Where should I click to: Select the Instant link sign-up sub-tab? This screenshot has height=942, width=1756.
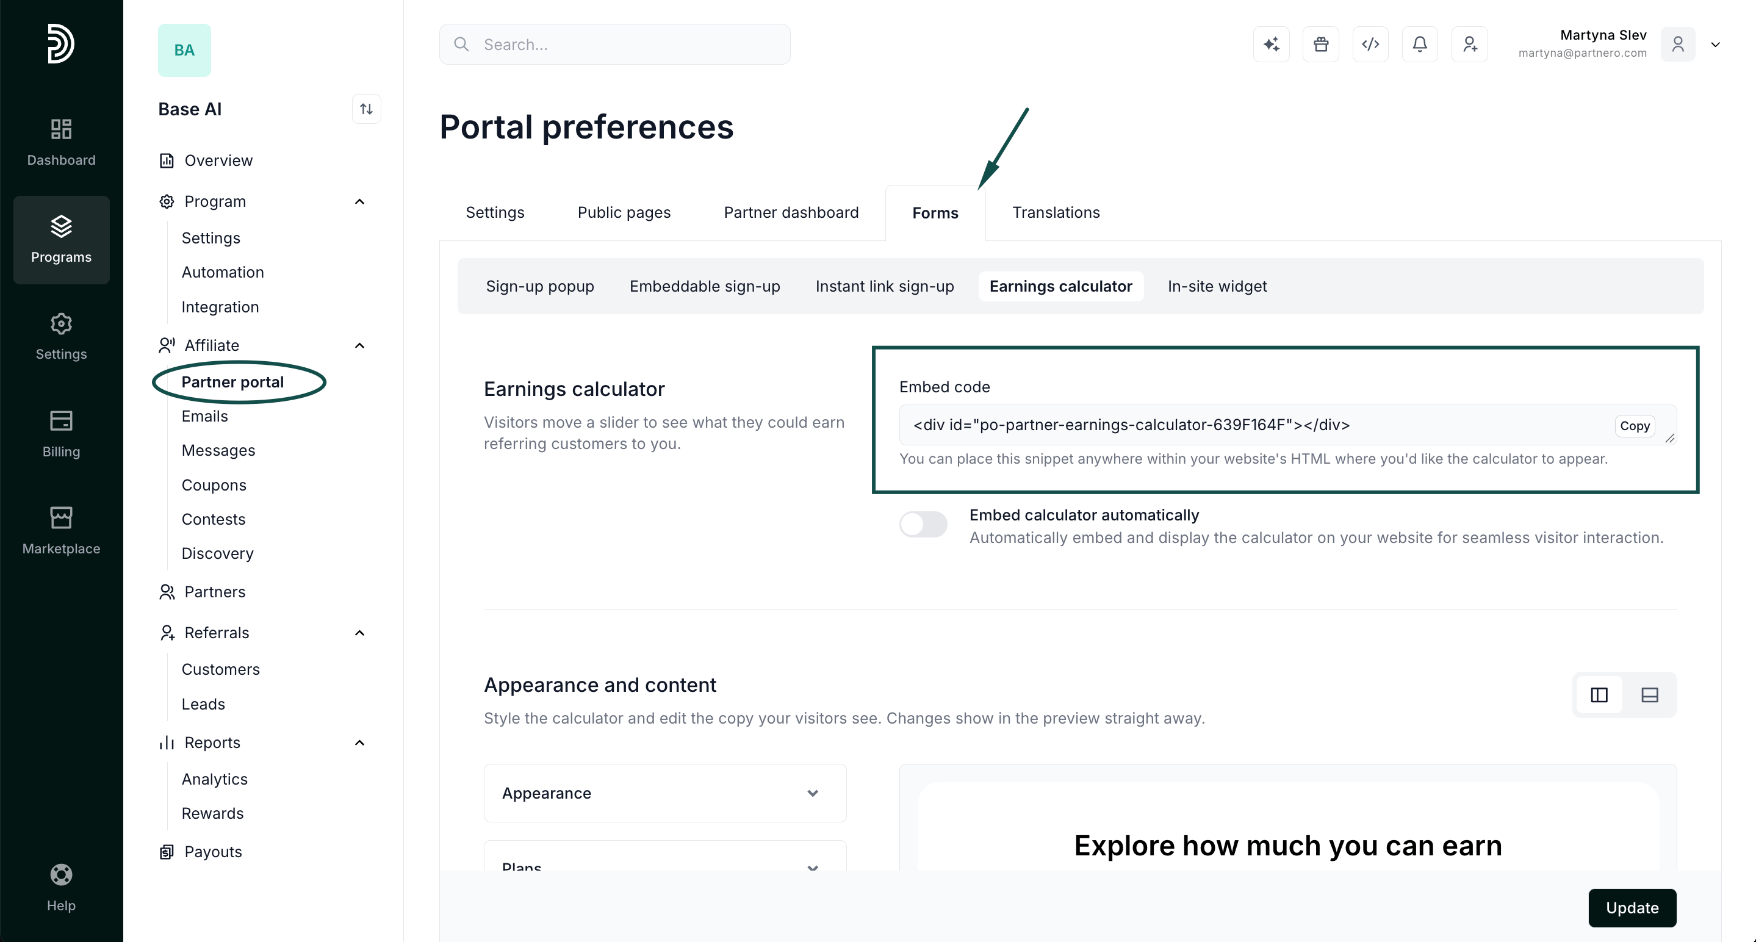pos(884,286)
